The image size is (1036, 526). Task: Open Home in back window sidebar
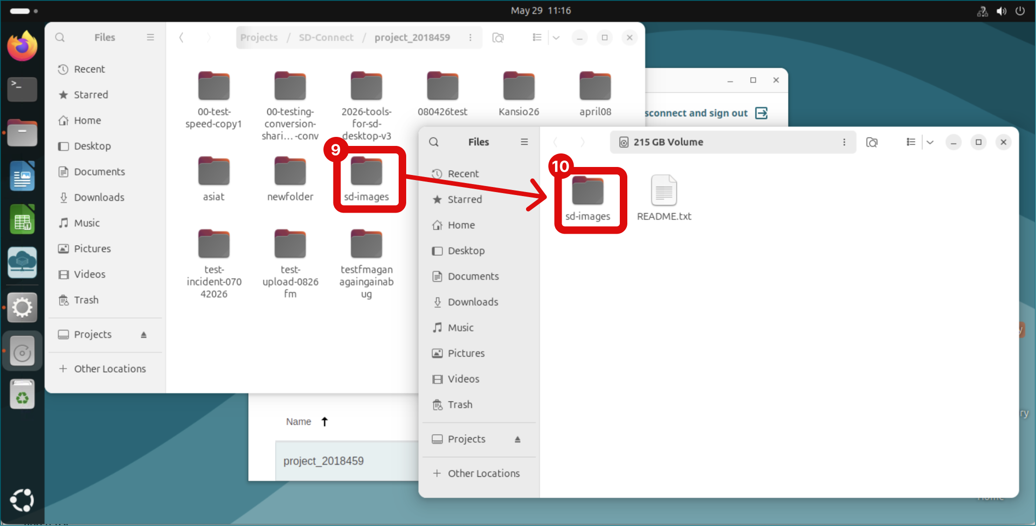pyautogui.click(x=105, y=120)
